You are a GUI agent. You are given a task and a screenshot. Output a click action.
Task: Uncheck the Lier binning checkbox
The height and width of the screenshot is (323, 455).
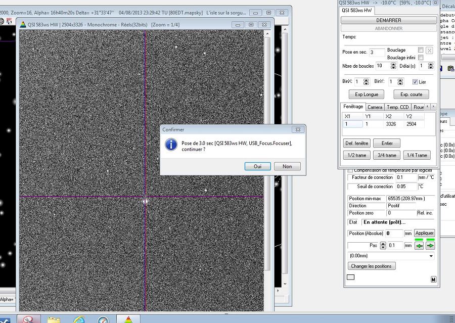coord(415,82)
